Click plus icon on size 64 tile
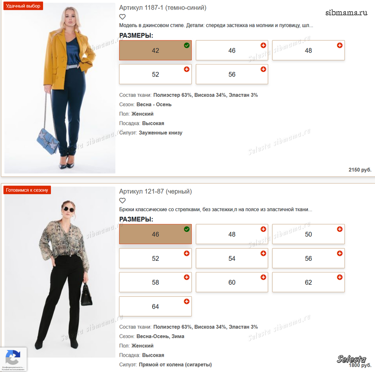This screenshot has width=375, height=372. (186, 301)
